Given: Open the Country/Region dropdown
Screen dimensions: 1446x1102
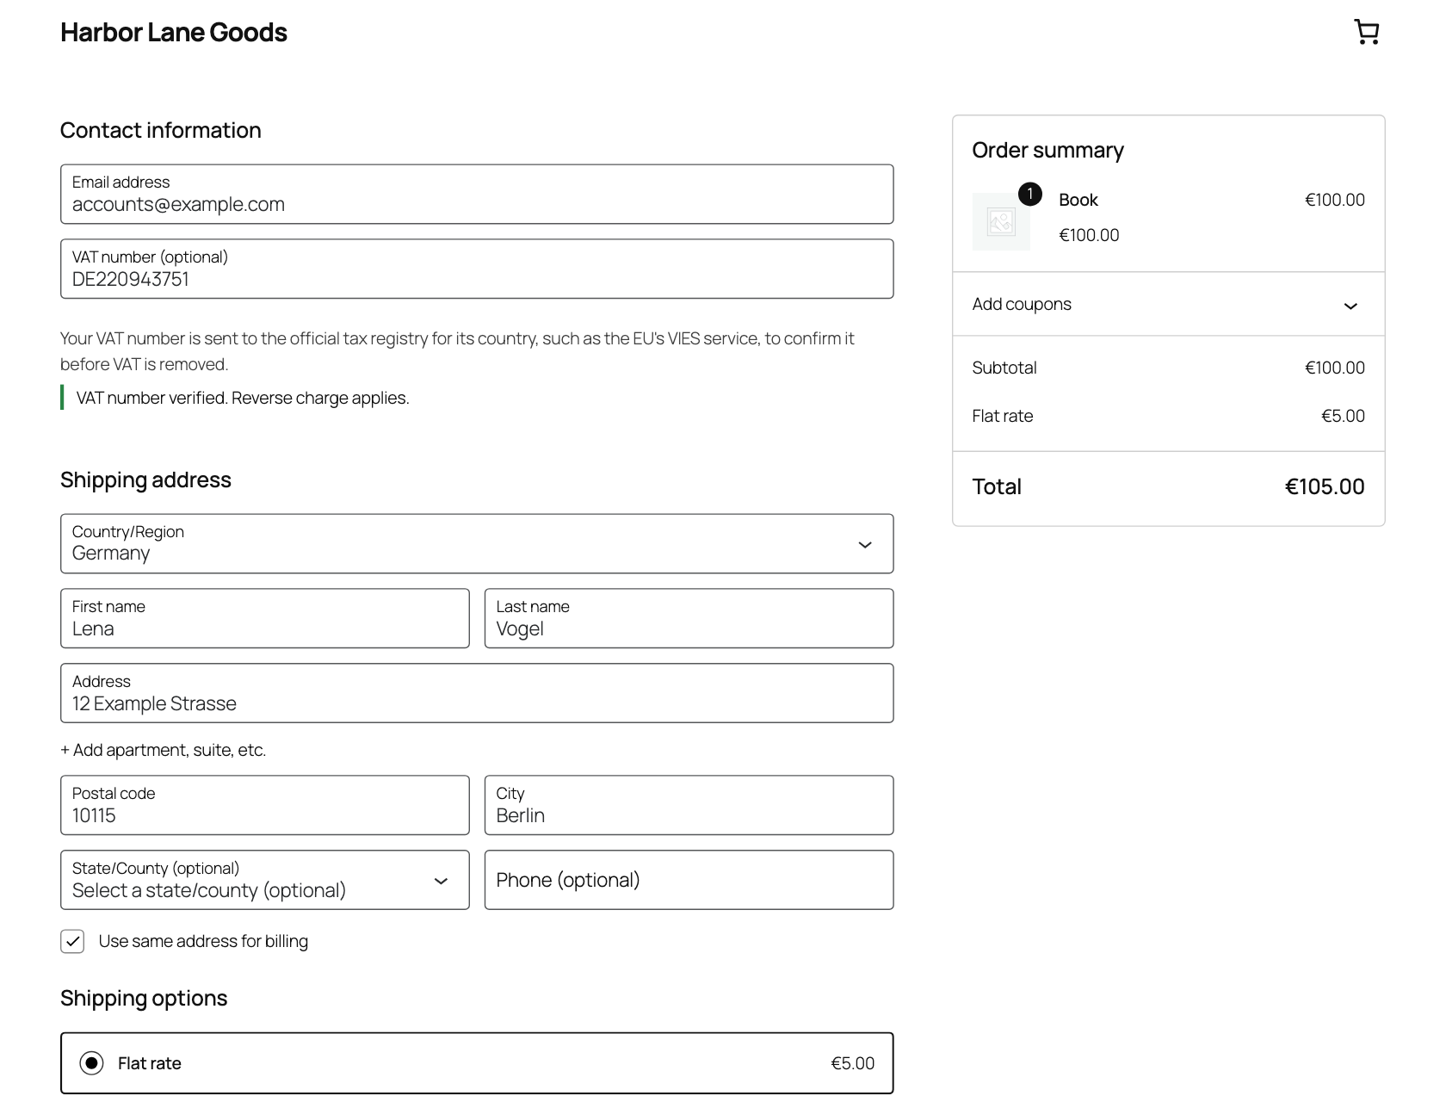Looking at the screenshot, I should click(477, 543).
